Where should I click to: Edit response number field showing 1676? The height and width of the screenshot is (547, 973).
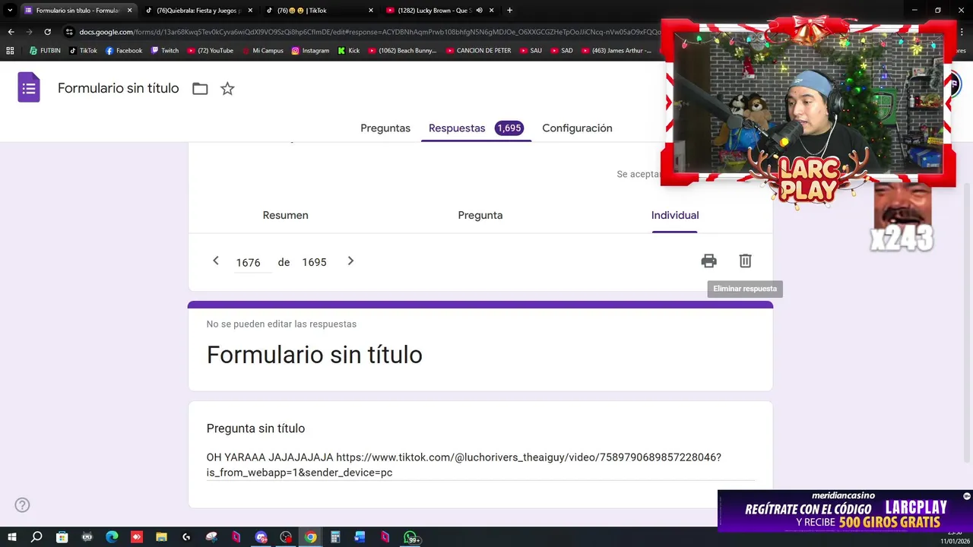point(252,262)
